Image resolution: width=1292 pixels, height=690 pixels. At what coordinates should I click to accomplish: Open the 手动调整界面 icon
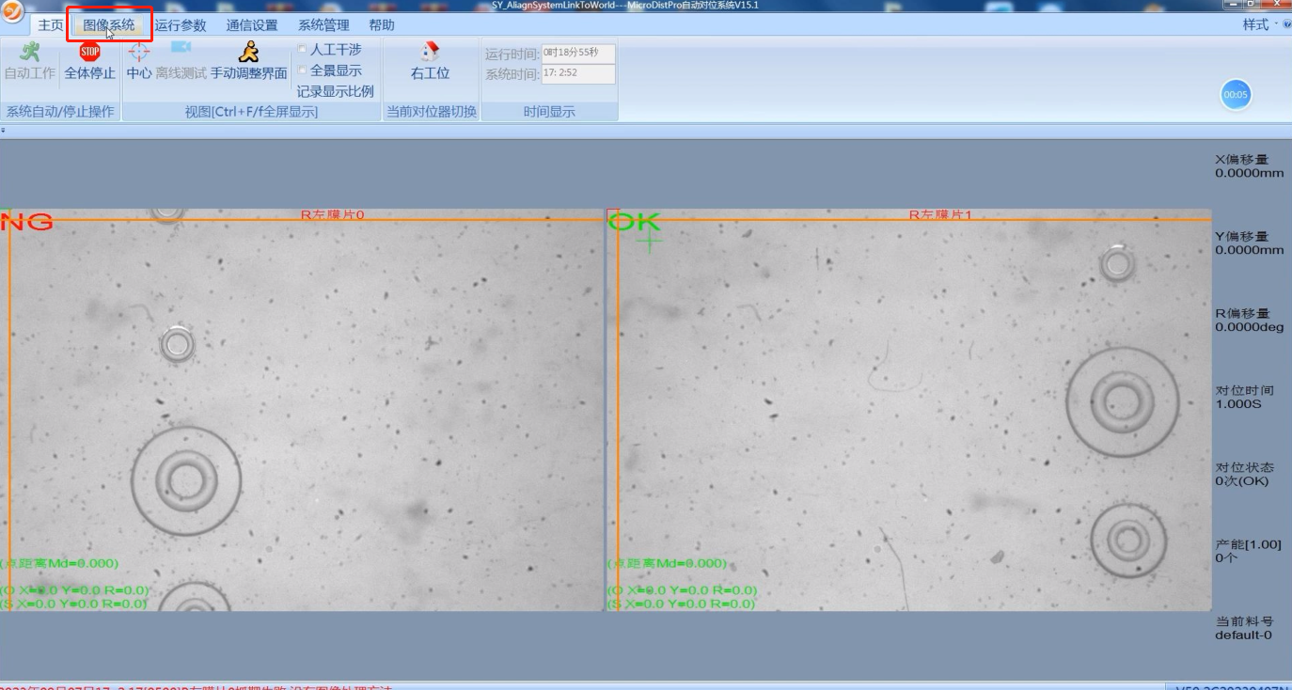pyautogui.click(x=248, y=53)
